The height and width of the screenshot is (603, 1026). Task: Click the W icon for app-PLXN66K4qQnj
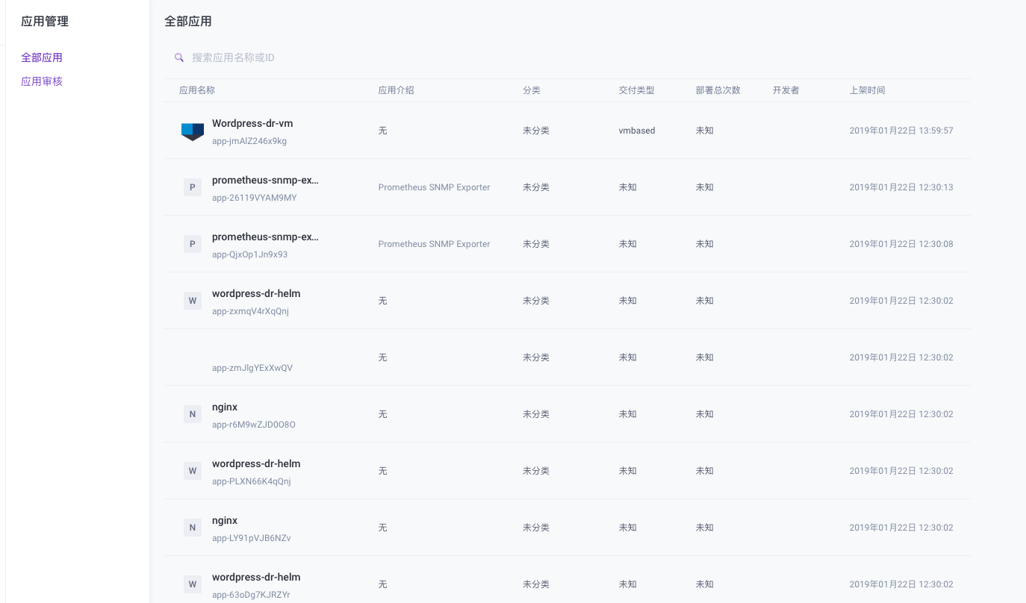coord(193,471)
